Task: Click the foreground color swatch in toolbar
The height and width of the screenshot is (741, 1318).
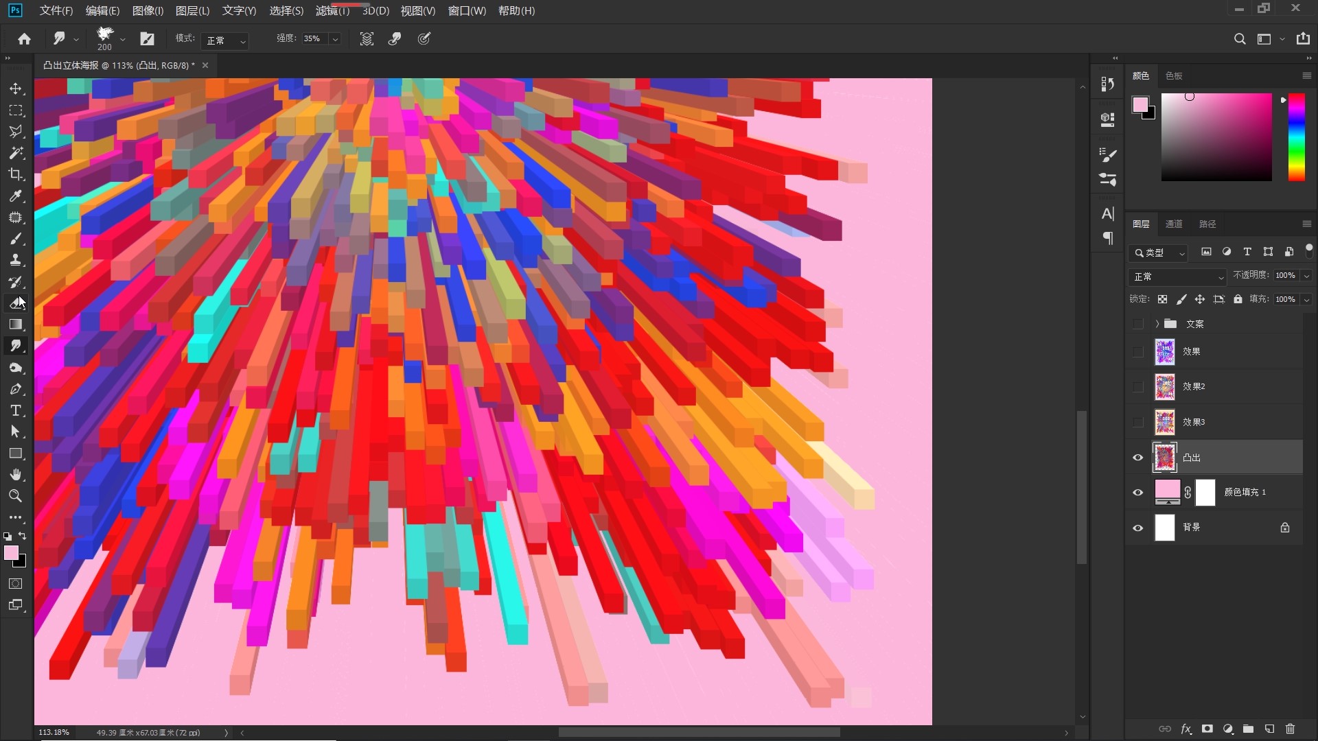Action: pos(11,553)
